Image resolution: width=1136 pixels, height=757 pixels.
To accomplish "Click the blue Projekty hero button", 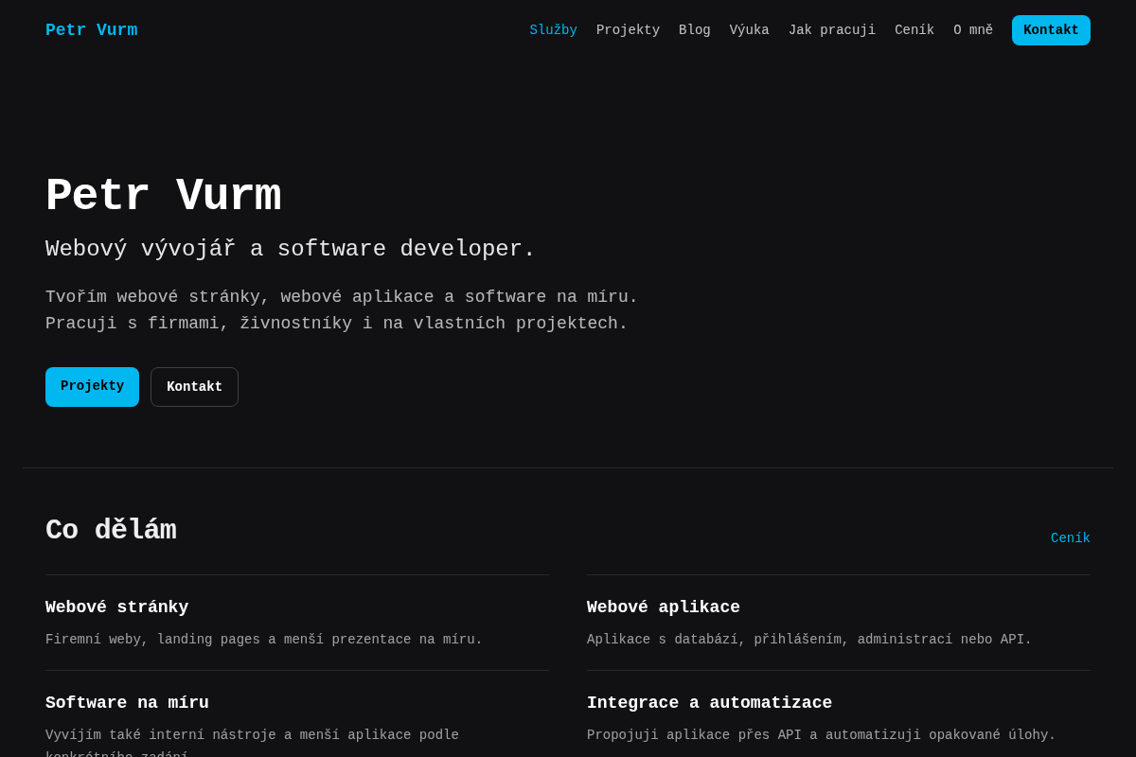I will pyautogui.click(x=92, y=387).
